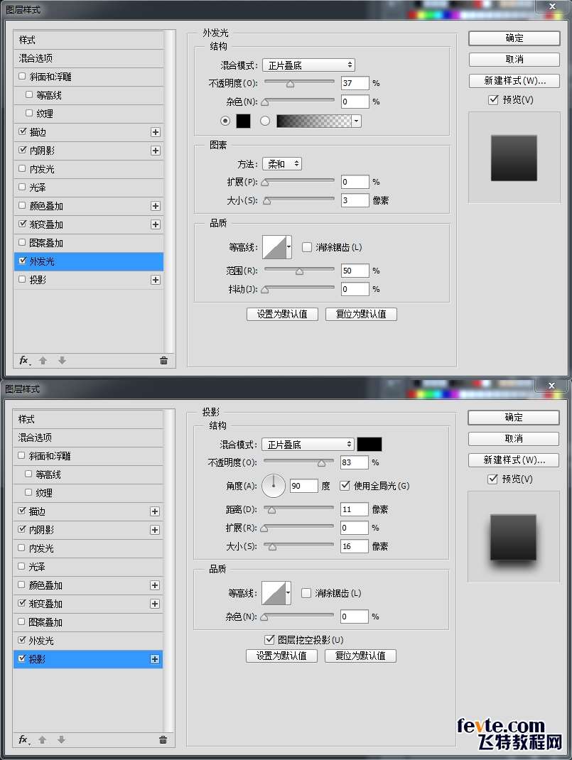Move effect up arrow in bottom dialog
Image resolution: width=572 pixels, height=760 pixels.
[x=42, y=739]
